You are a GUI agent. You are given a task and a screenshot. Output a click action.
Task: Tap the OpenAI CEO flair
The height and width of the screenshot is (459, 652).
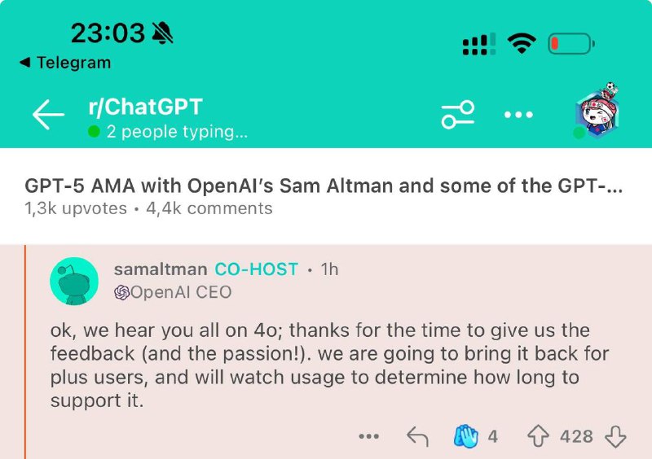click(173, 292)
